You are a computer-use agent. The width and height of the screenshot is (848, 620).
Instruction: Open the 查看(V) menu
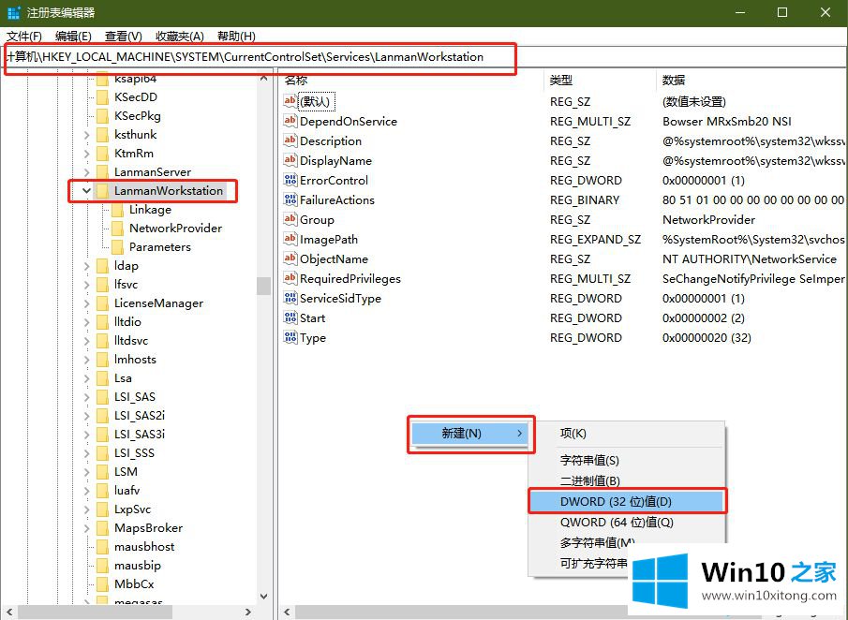click(x=124, y=37)
